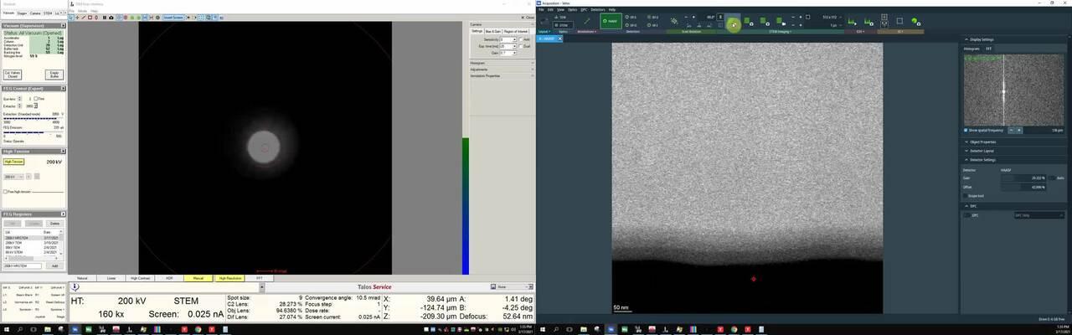Click the HAADF detector button
This screenshot has height=335, width=1072.
click(x=611, y=21)
